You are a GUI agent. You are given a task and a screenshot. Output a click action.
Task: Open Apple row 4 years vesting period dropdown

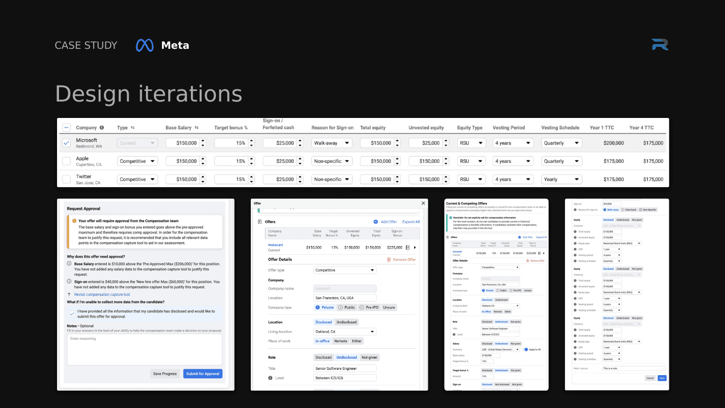pyautogui.click(x=513, y=161)
